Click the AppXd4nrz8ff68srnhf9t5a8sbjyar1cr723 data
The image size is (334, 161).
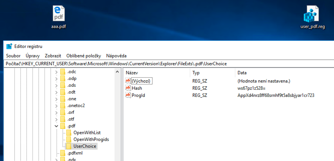point(276,95)
